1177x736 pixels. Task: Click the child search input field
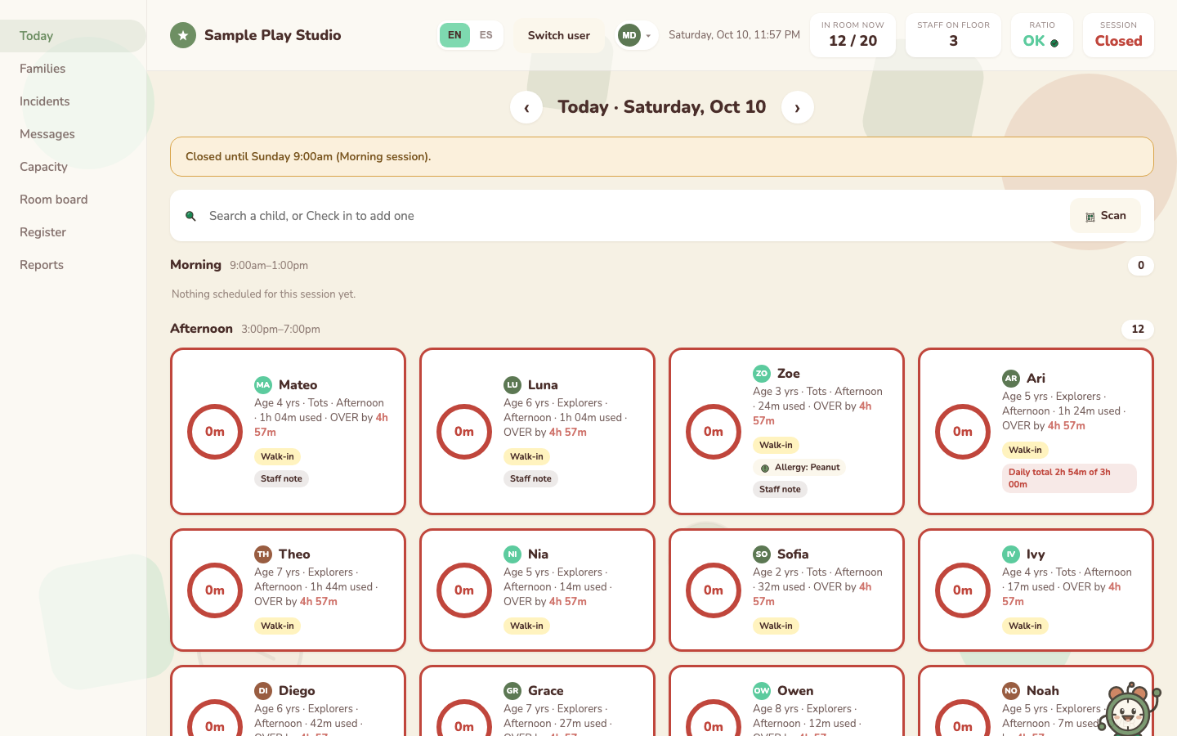(633, 216)
